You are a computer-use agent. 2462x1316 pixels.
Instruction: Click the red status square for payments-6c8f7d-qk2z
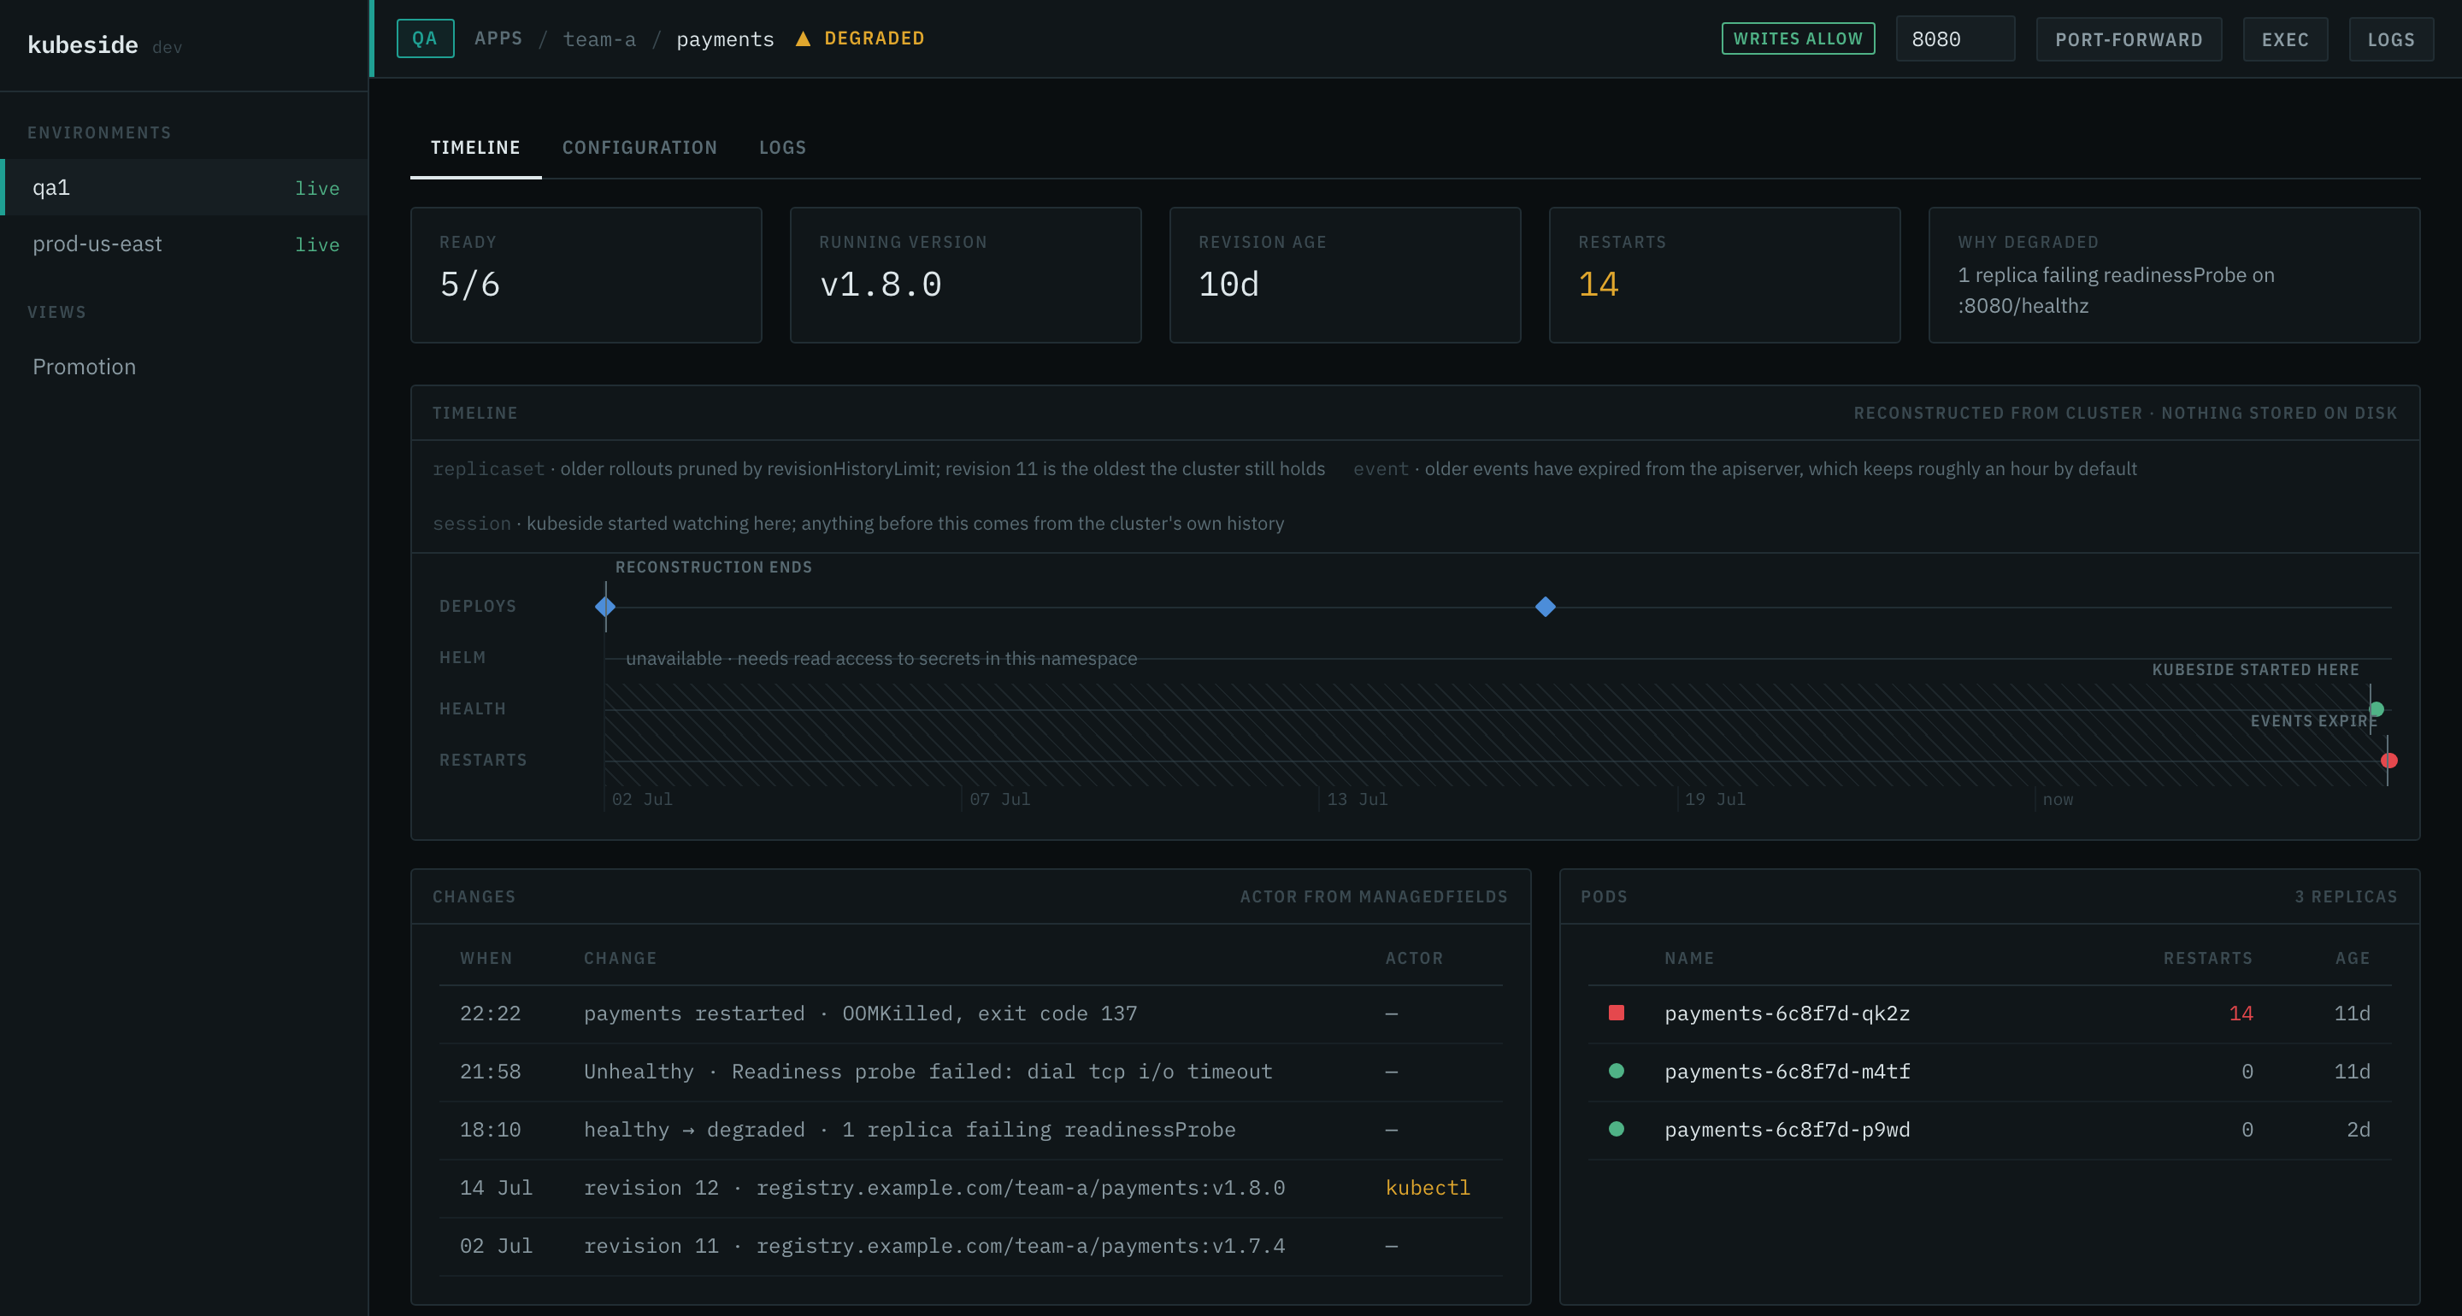tap(1617, 1012)
